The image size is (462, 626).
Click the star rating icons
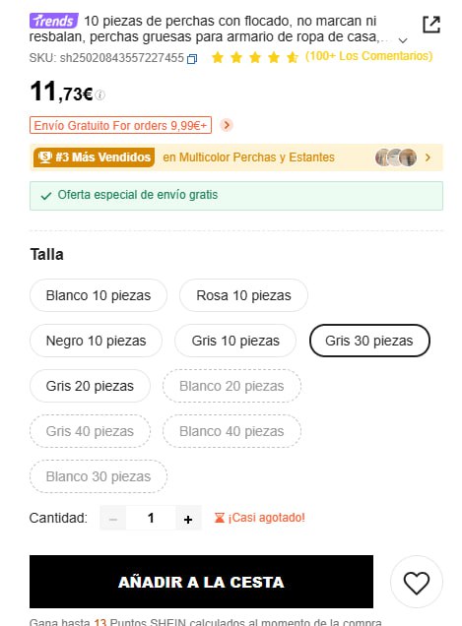tap(254, 57)
